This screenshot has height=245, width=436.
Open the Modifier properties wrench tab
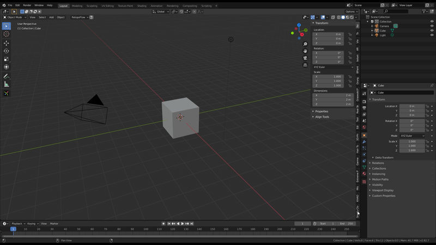click(364, 142)
